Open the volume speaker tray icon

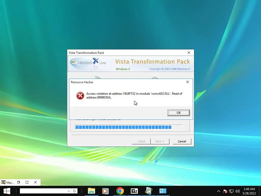(238, 191)
